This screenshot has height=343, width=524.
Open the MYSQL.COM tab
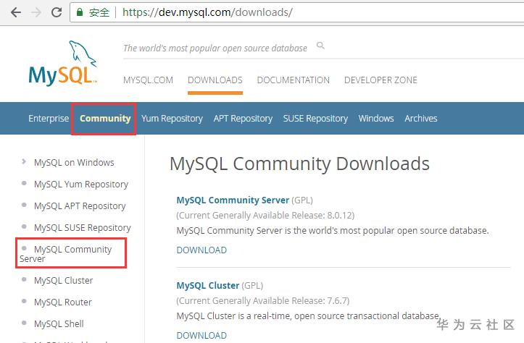(x=148, y=80)
